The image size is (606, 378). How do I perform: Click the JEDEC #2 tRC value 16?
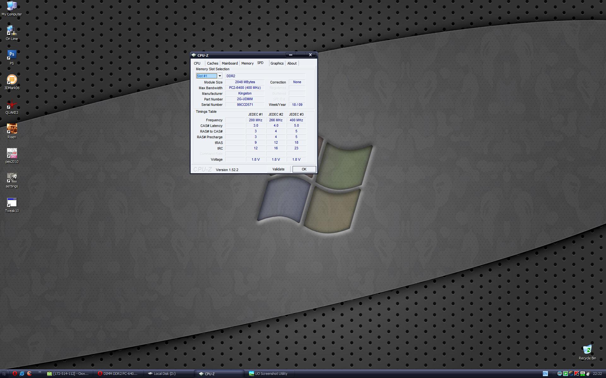coord(276,148)
